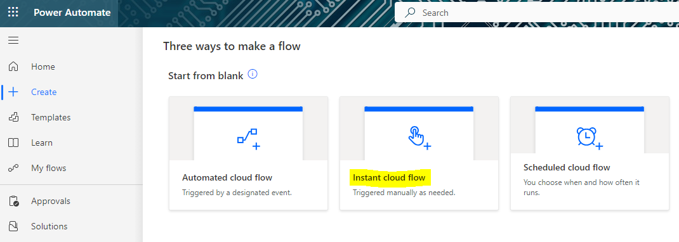The height and width of the screenshot is (242, 679).
Task: Select the Automated cloud flow card
Action: [x=249, y=153]
